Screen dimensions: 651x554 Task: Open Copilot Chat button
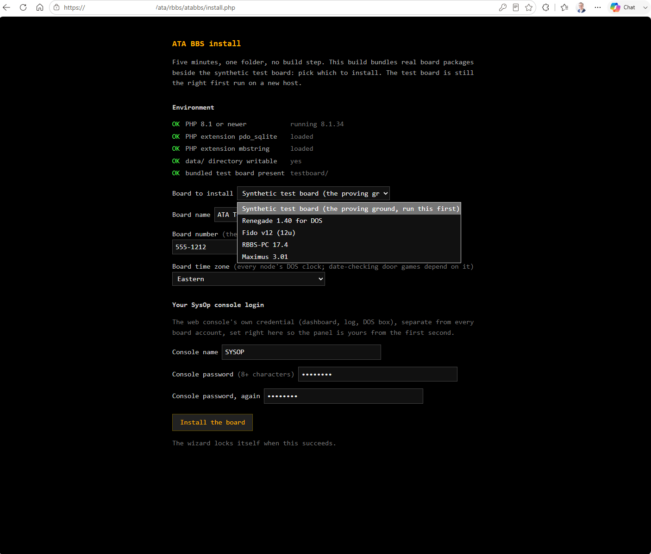[x=623, y=7]
